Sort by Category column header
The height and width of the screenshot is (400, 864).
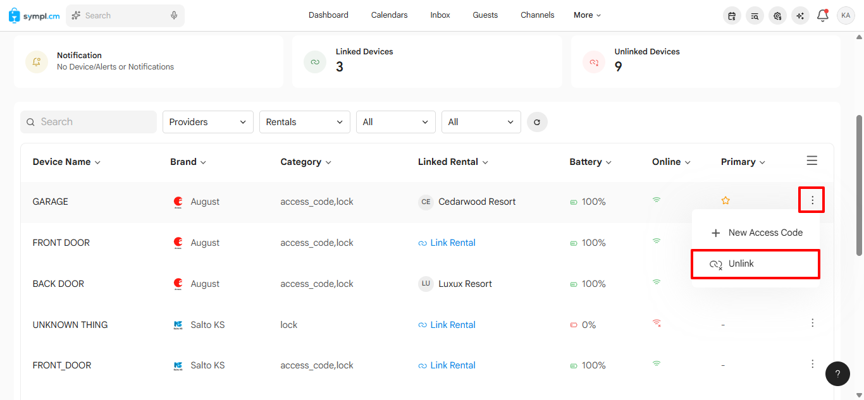pos(306,162)
